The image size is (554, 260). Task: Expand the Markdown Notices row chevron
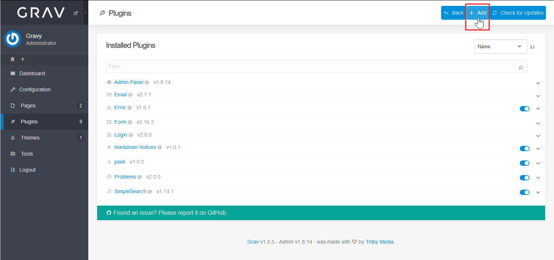click(x=538, y=148)
